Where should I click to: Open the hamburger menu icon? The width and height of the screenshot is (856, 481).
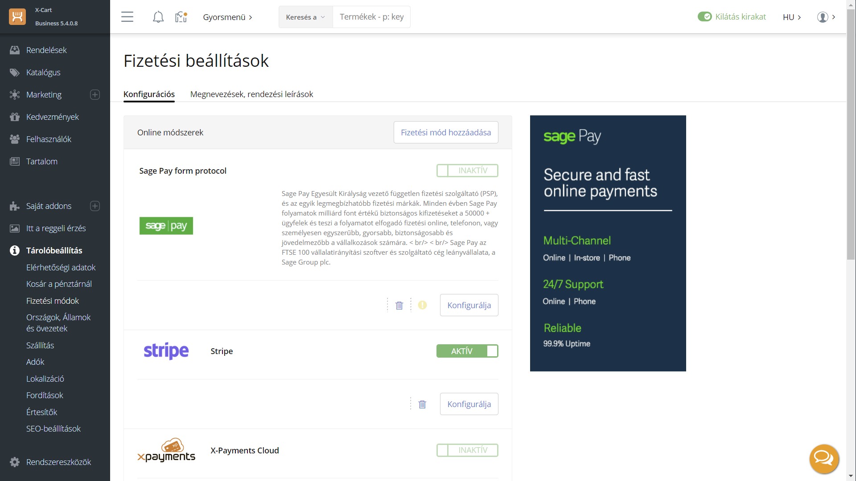pos(127,17)
